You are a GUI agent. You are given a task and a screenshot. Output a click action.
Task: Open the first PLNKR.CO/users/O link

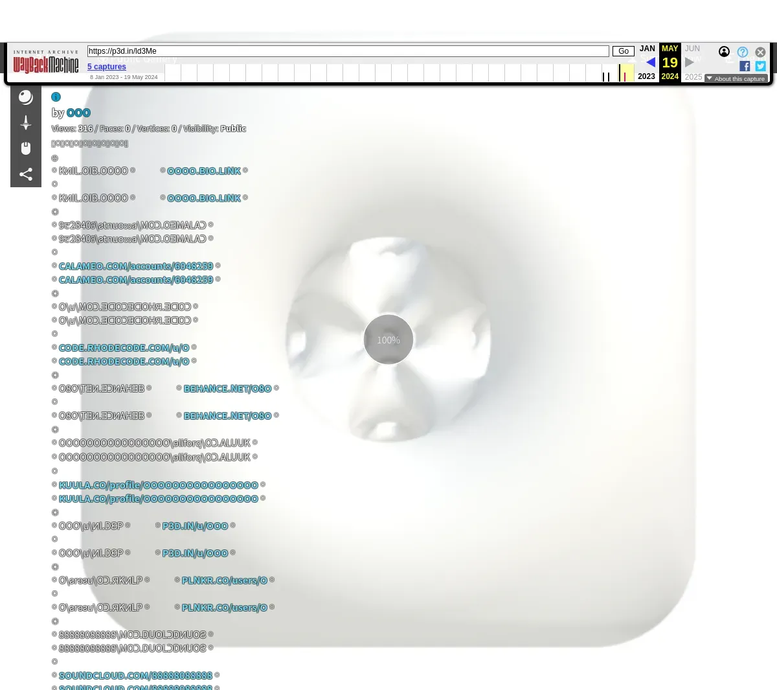(x=224, y=581)
